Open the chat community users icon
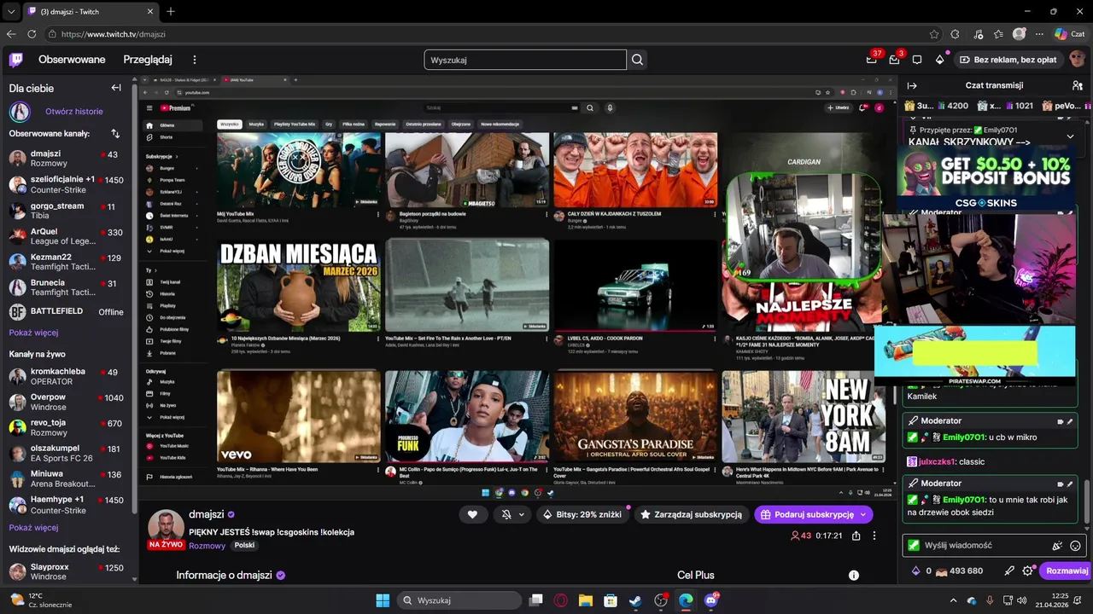 [x=1077, y=85]
